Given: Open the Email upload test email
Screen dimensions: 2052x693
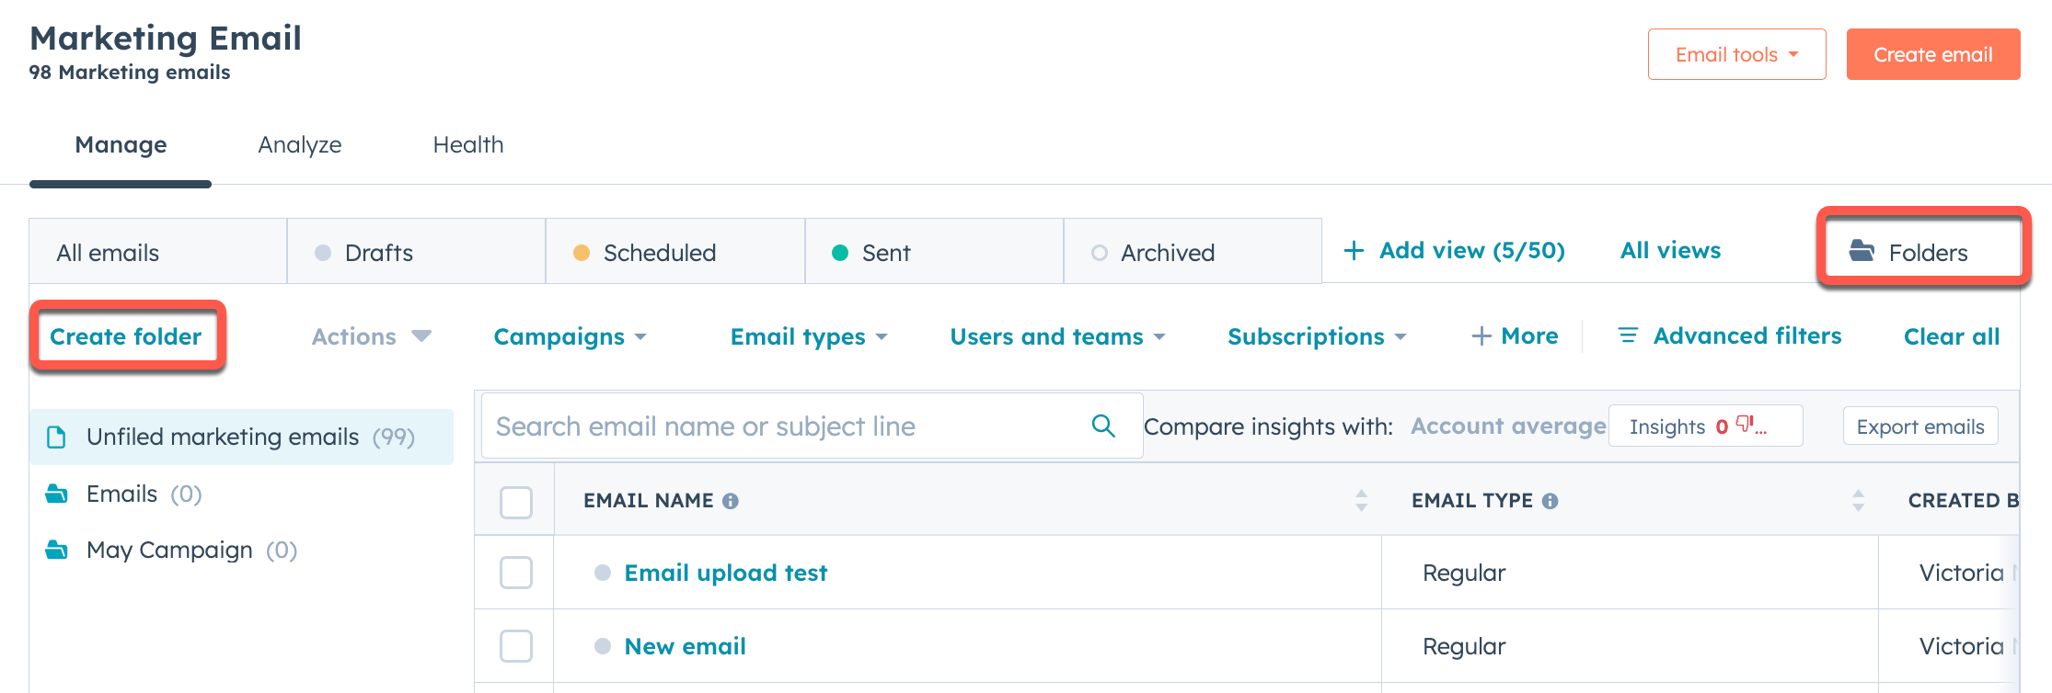Looking at the screenshot, I should (x=726, y=573).
